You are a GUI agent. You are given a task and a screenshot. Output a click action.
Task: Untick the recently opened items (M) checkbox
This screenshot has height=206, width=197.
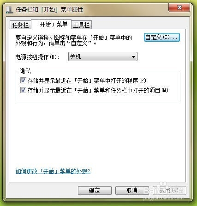click(x=23, y=90)
